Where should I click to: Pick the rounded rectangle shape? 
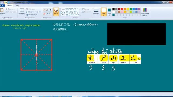72,9
